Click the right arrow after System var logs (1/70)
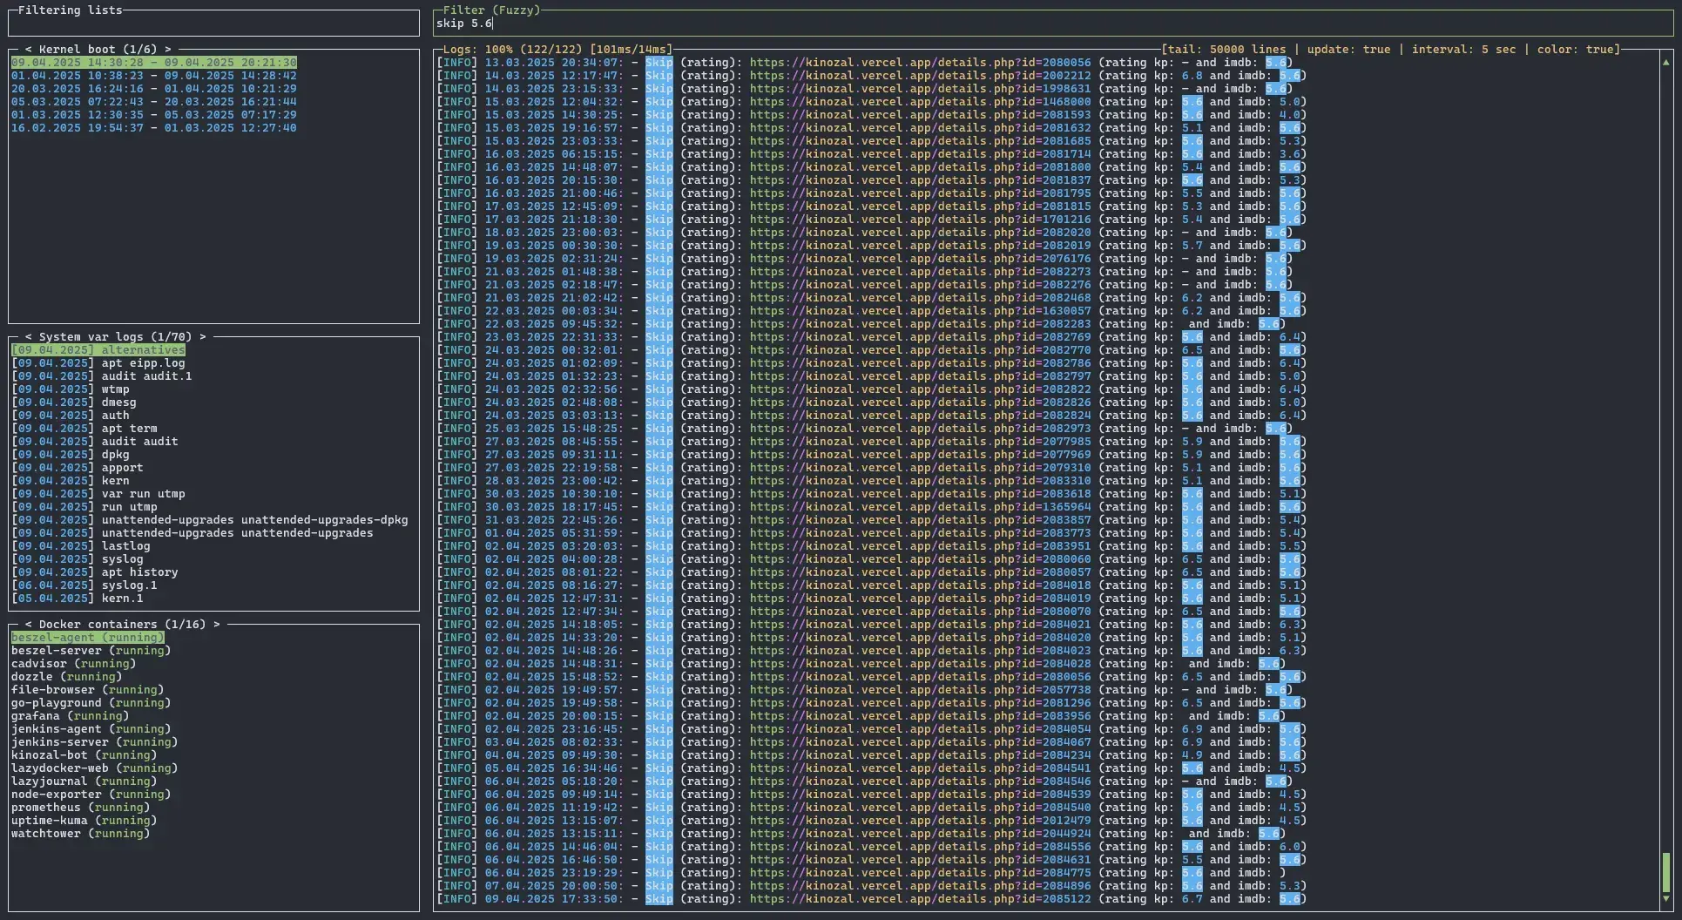Screen dimensions: 1682x920 203,337
